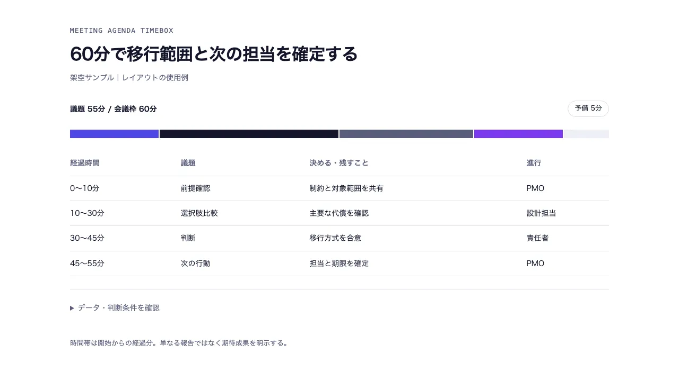Viewport: 679px width, 381px height.
Task: Click the title 60分で移行範囲と次の担当を確定する
Action: pyautogui.click(x=214, y=54)
